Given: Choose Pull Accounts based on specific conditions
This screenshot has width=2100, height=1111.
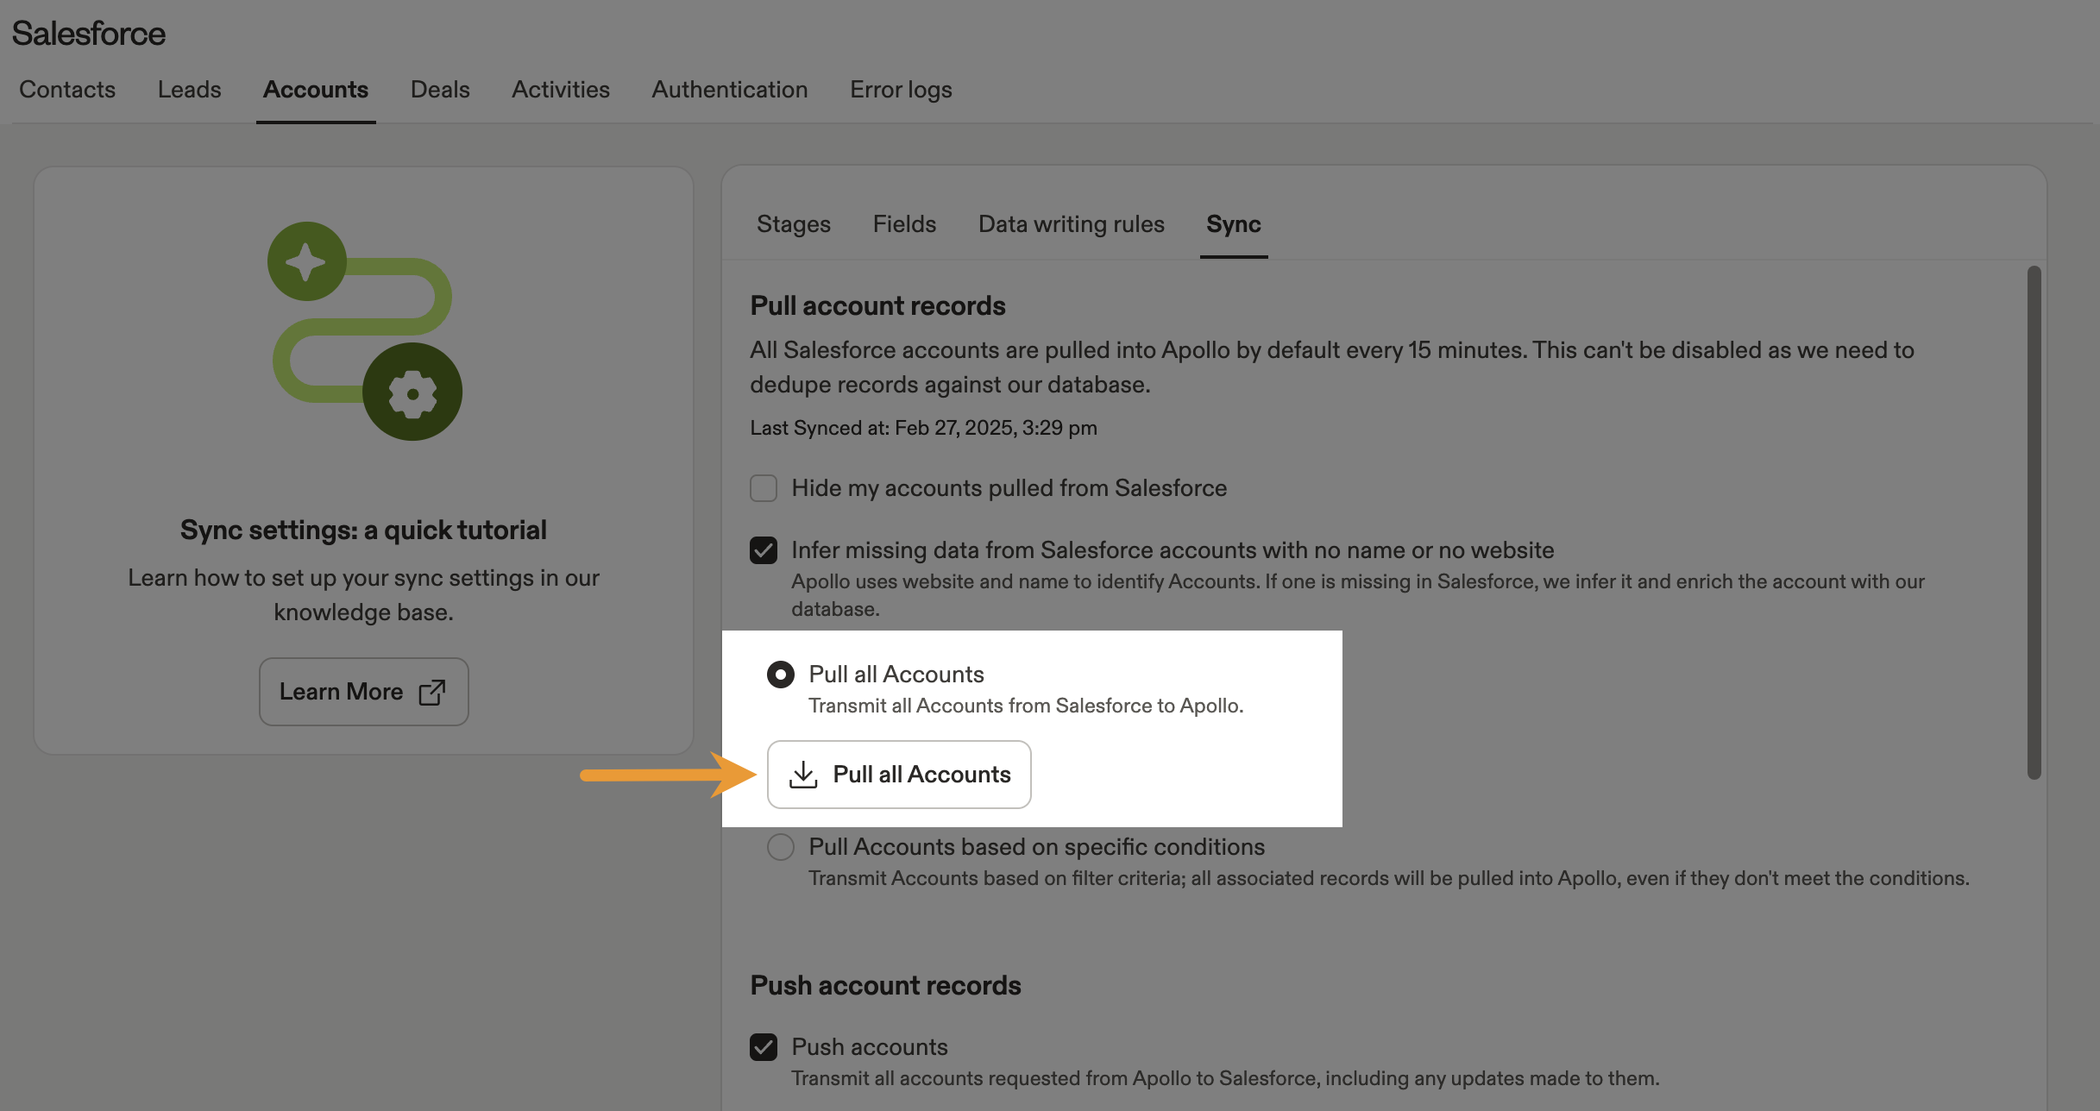Looking at the screenshot, I should click(x=781, y=847).
